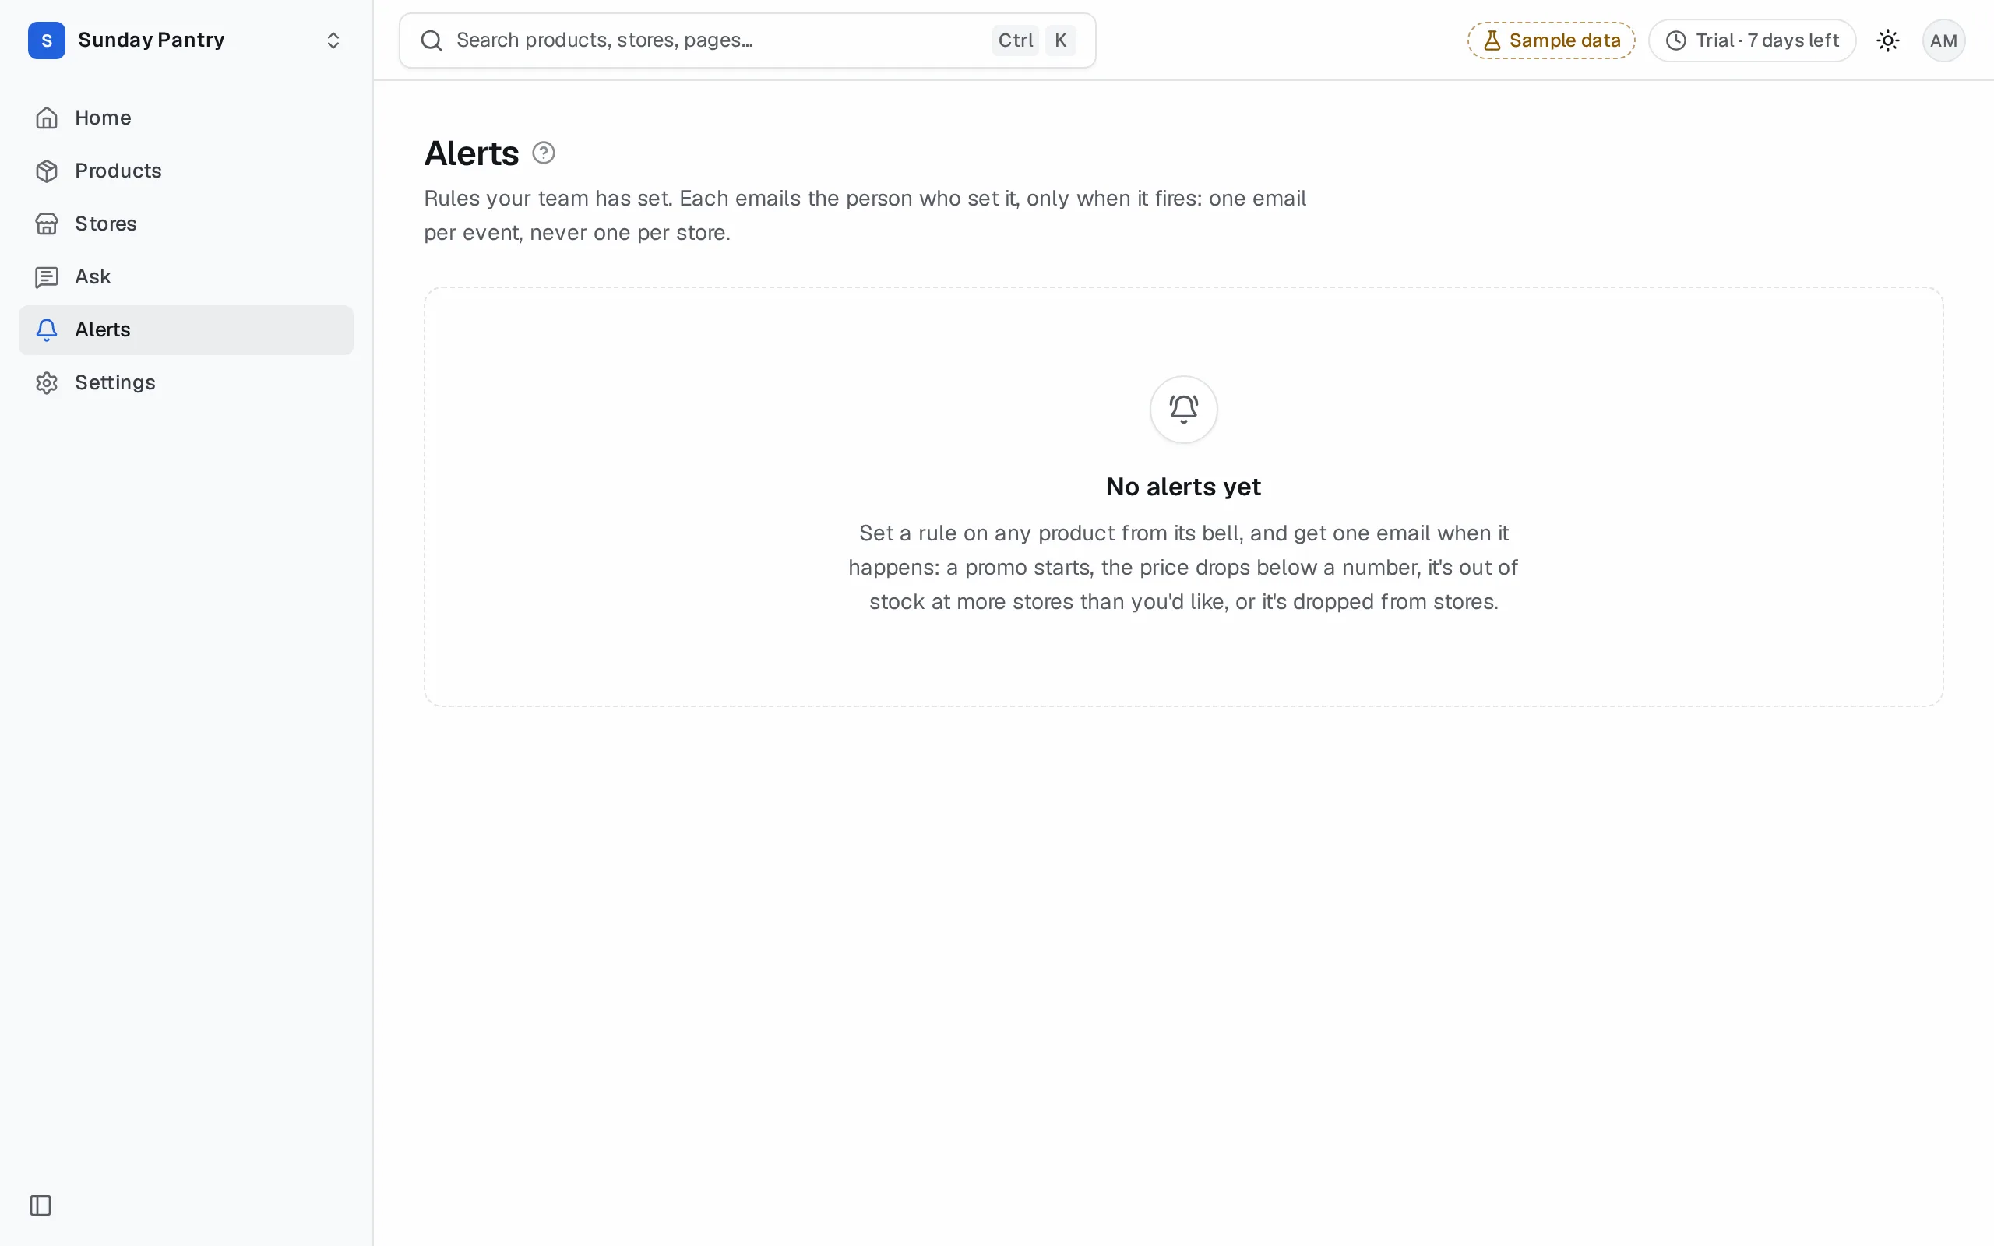The height and width of the screenshot is (1246, 1994).
Task: Open the AM user avatar menu
Action: pyautogui.click(x=1943, y=40)
